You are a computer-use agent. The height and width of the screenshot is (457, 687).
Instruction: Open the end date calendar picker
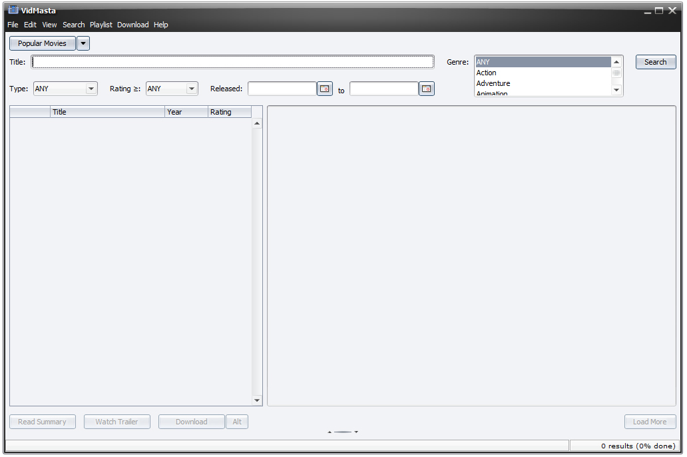(x=426, y=89)
